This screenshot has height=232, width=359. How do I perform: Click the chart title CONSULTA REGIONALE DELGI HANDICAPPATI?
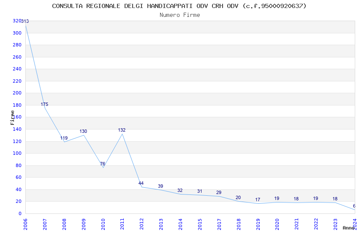click(179, 6)
